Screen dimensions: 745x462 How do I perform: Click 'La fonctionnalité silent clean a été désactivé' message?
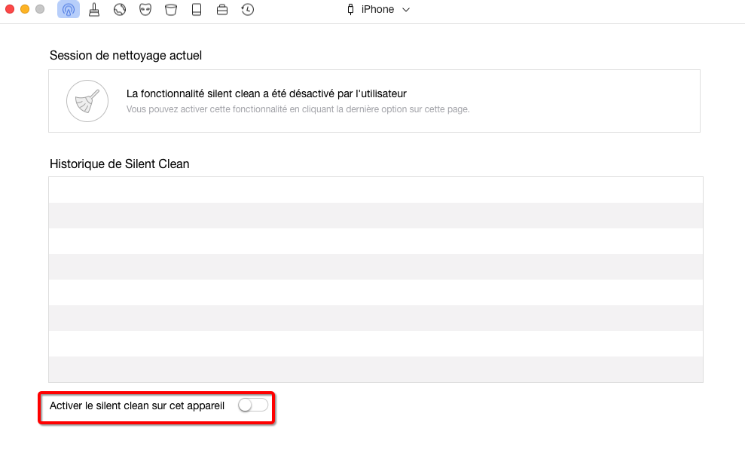(267, 93)
